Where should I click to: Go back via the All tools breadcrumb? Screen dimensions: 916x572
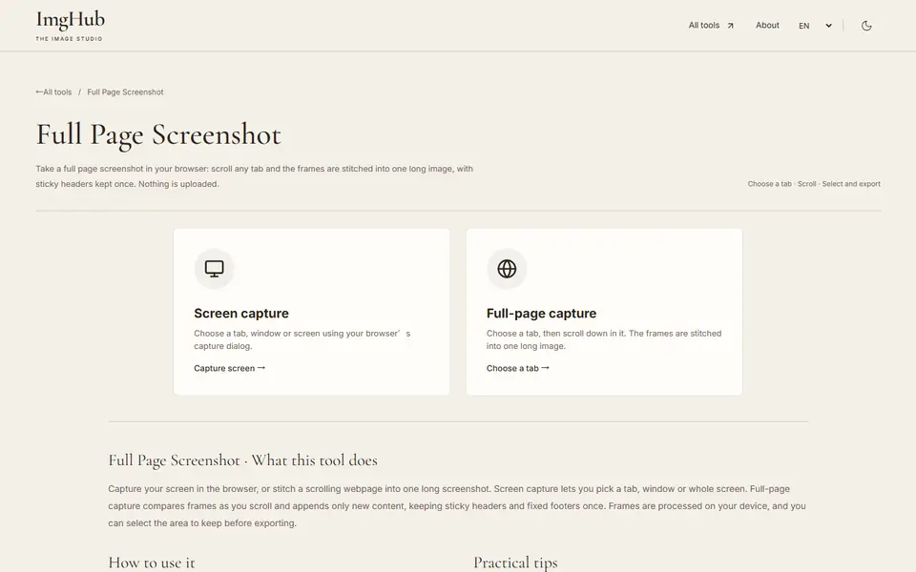(x=53, y=92)
